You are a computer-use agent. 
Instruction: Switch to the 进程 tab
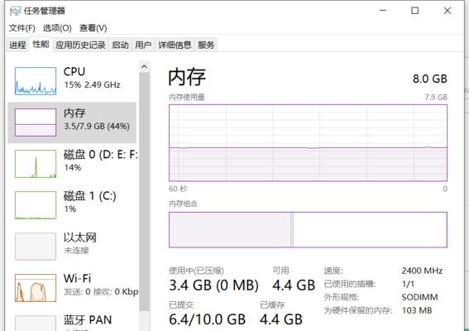coord(17,45)
